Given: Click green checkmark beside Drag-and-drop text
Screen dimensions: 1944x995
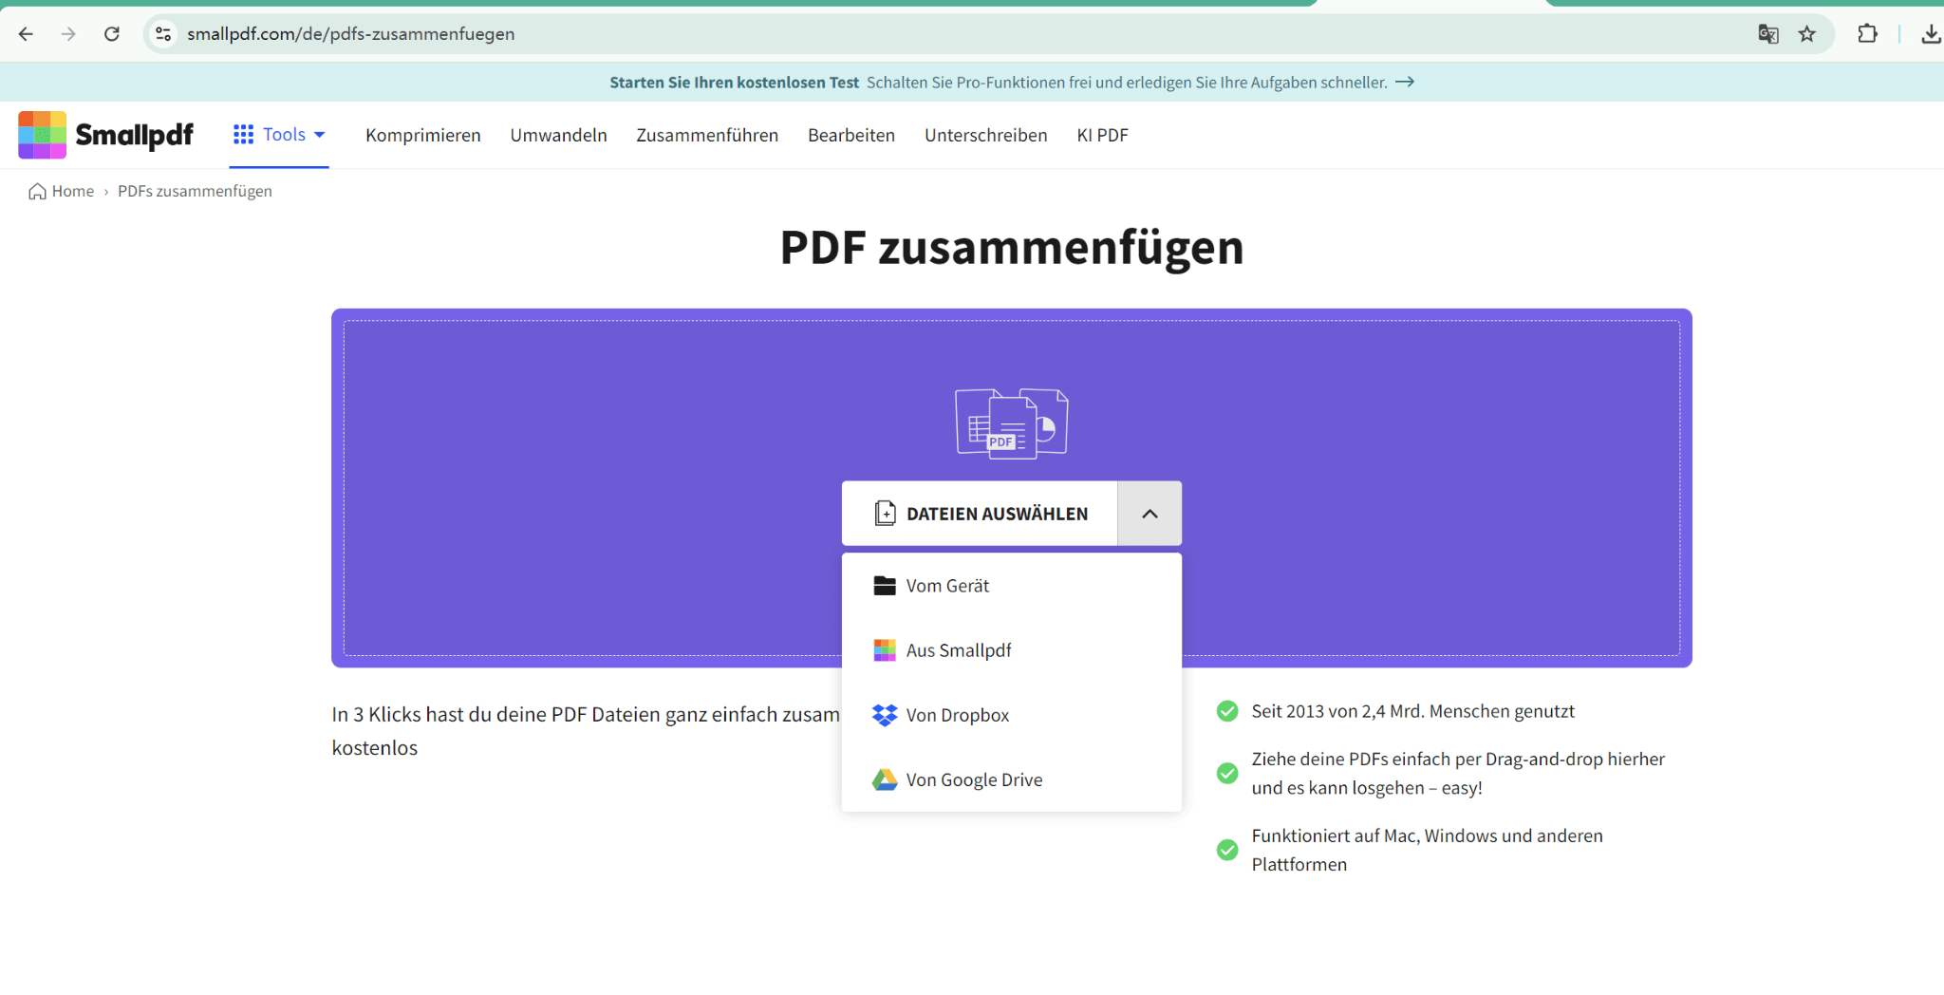Looking at the screenshot, I should 1227,774.
